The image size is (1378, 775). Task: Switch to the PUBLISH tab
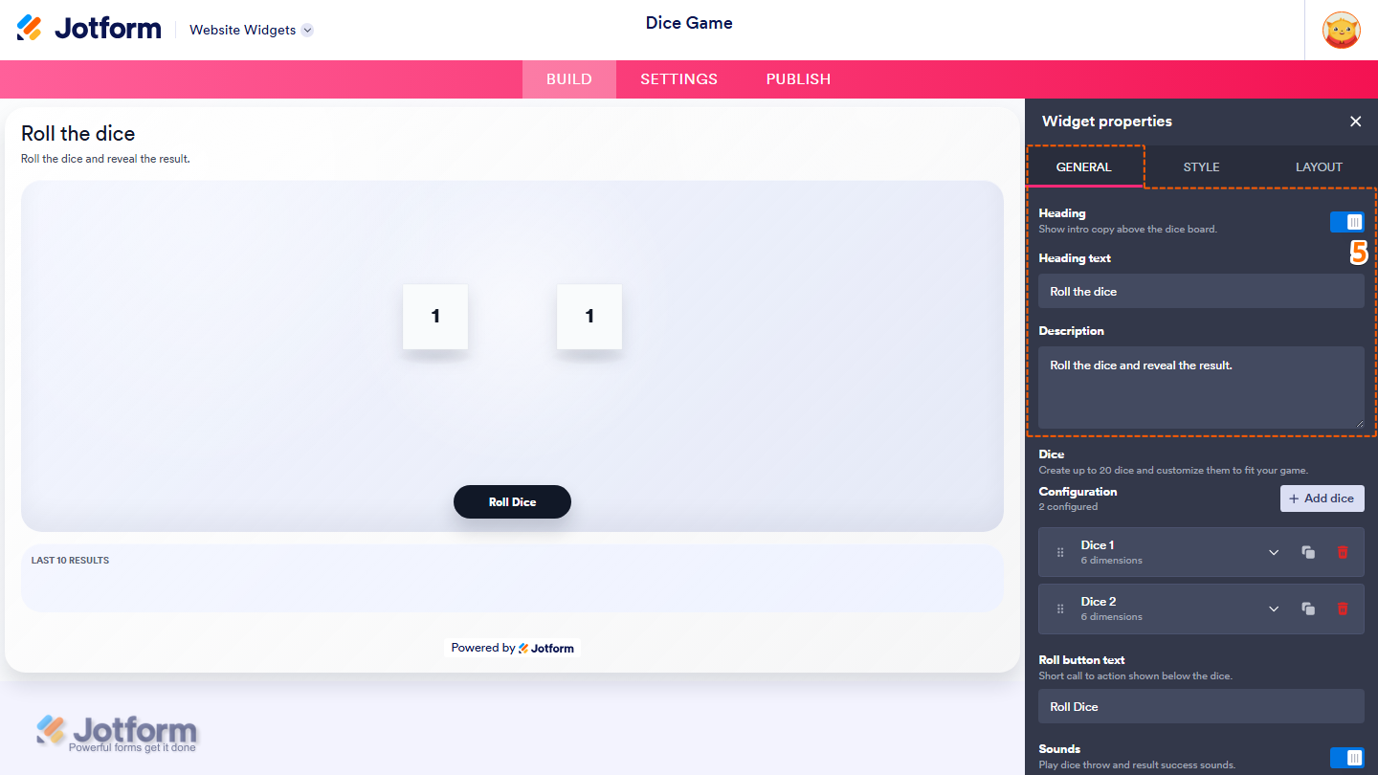(x=798, y=79)
